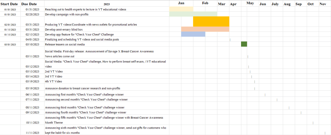Select the 05/01/2023 start date cell
The width and height of the screenshot is (331, 135).
pyautogui.click(x=10, y=44)
